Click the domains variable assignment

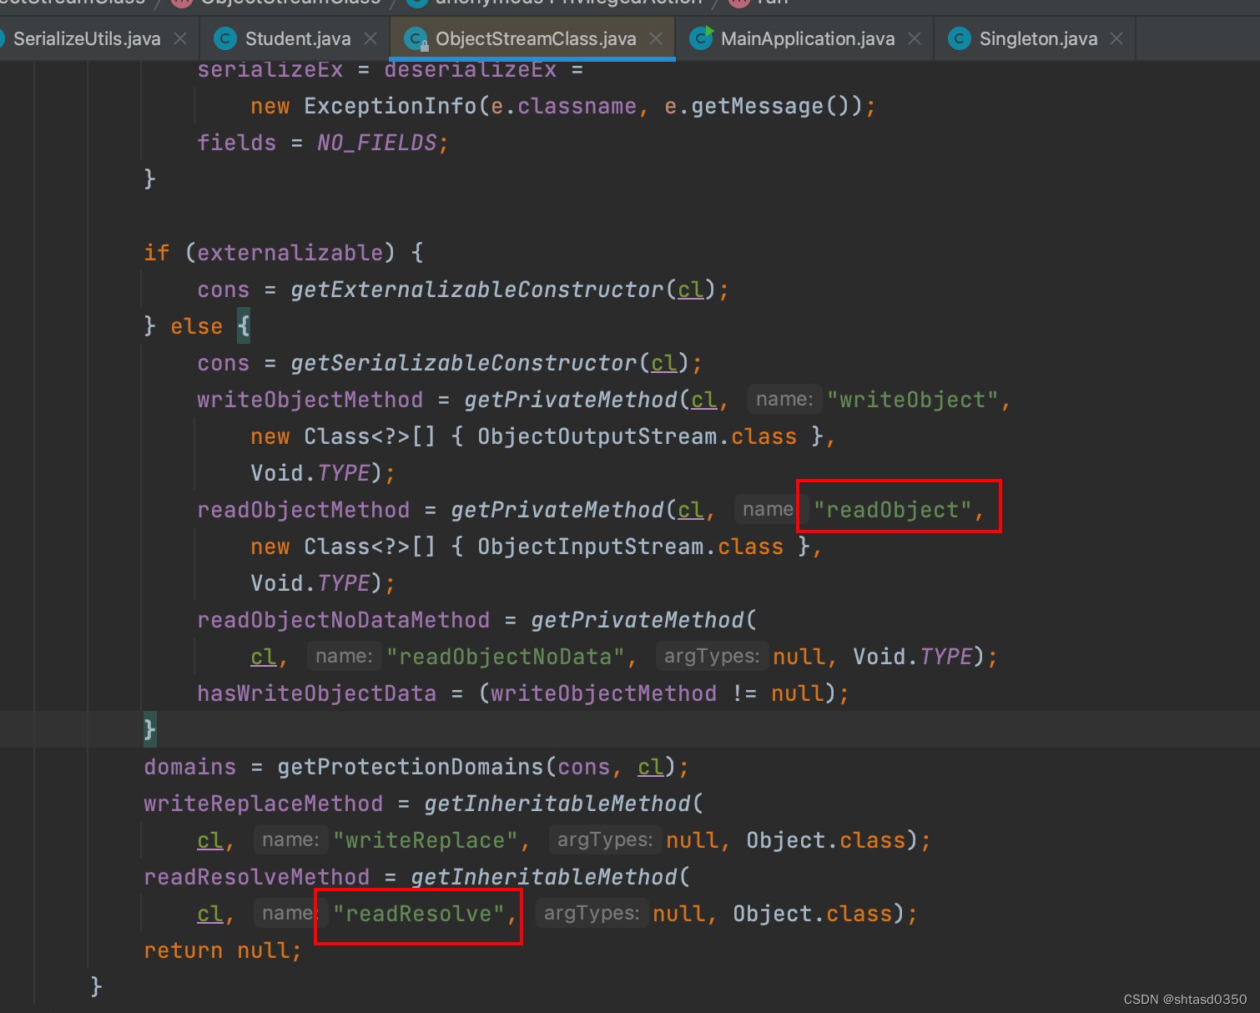(x=189, y=767)
